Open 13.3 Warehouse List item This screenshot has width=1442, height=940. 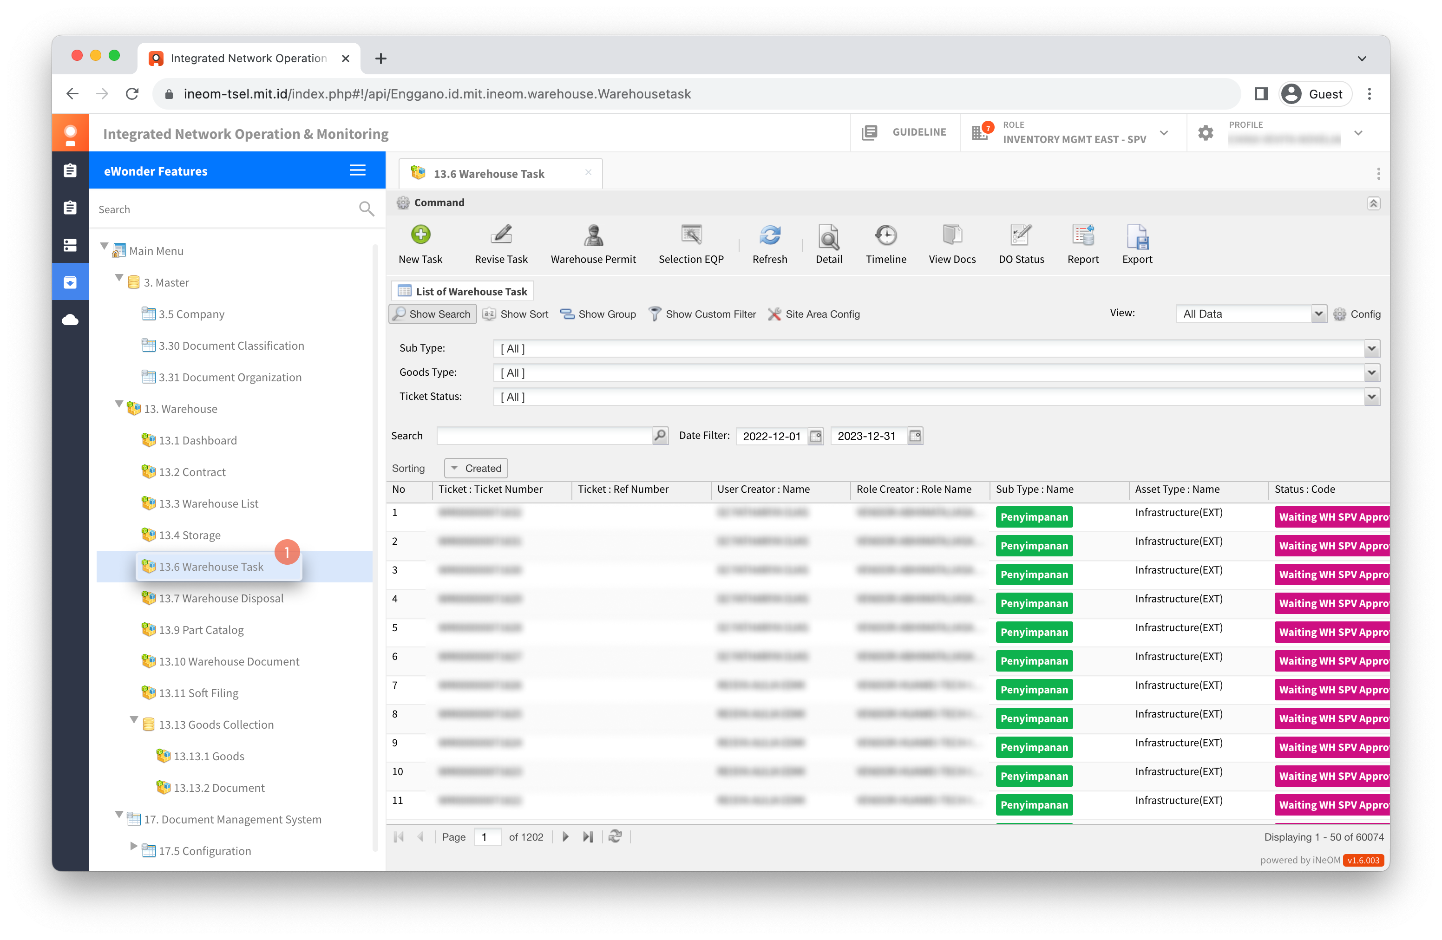click(x=200, y=504)
